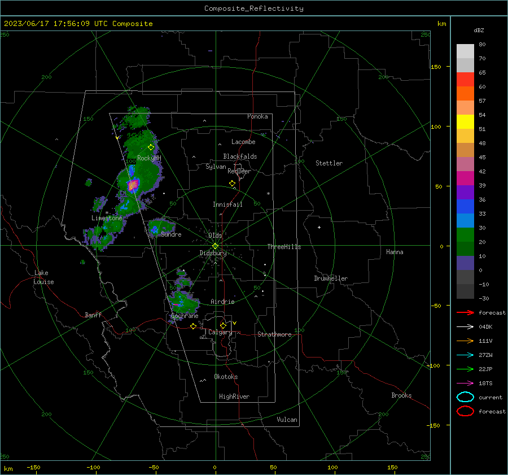Viewport: 508px width, 475px height.
Task: Click the HighRiver label
Action: tap(234, 396)
